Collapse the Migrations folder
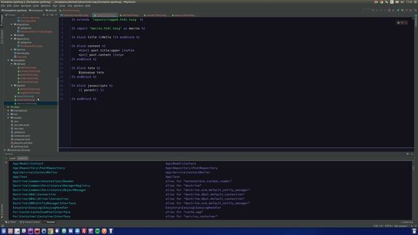 12,25
